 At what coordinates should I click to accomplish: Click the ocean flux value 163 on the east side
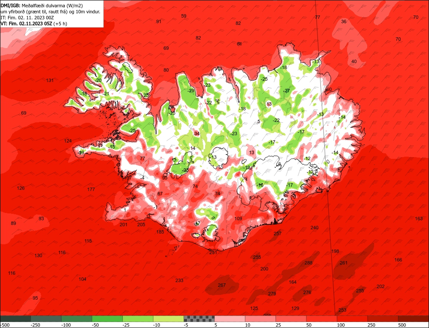(x=419, y=218)
